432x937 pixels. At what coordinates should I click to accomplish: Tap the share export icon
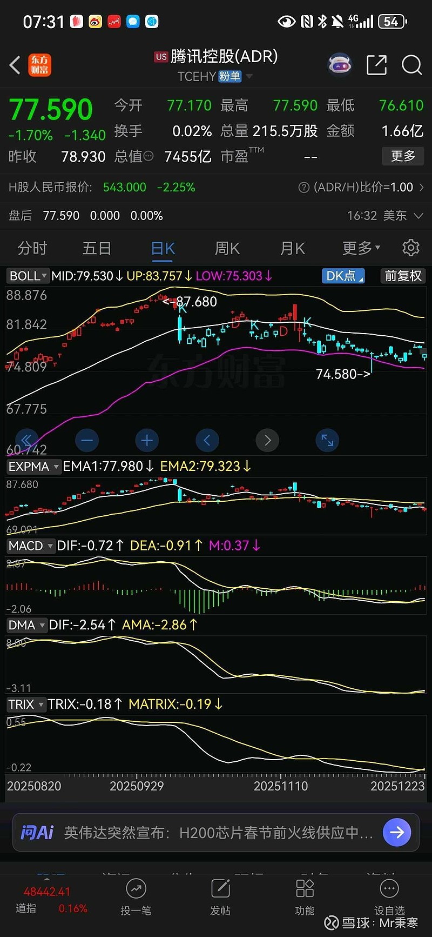coord(376,65)
